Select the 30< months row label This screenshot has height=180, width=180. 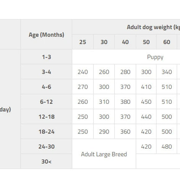pyautogui.click(x=46, y=162)
